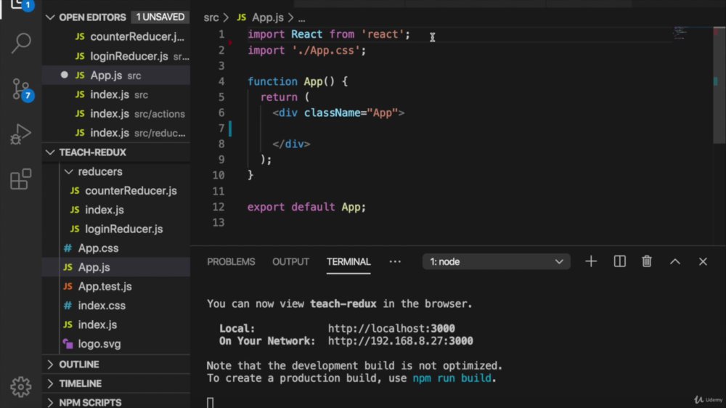The width and height of the screenshot is (726, 408).
Task: Click the export default App statement
Action: click(x=306, y=207)
